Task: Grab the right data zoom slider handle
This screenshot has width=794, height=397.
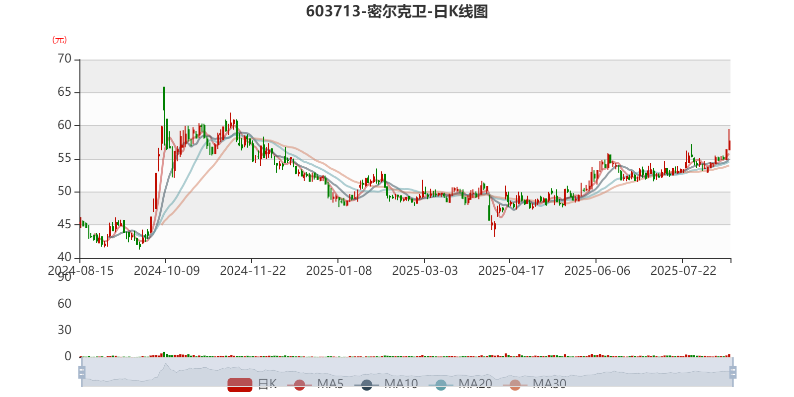Action: point(732,372)
